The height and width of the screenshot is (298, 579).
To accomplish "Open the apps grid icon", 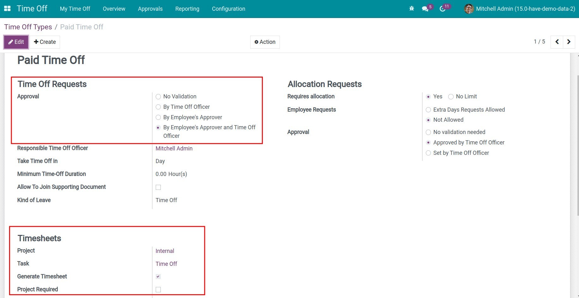I will (x=7, y=9).
